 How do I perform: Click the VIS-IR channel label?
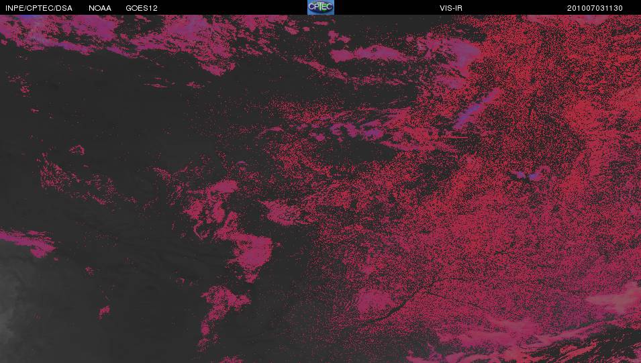[451, 8]
